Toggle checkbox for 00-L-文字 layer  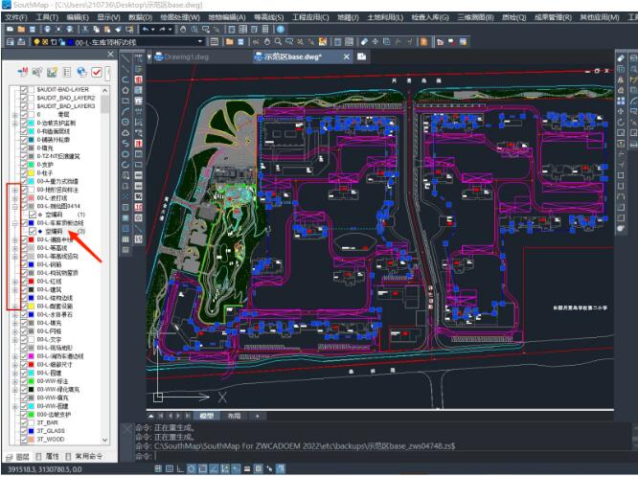tap(25, 339)
